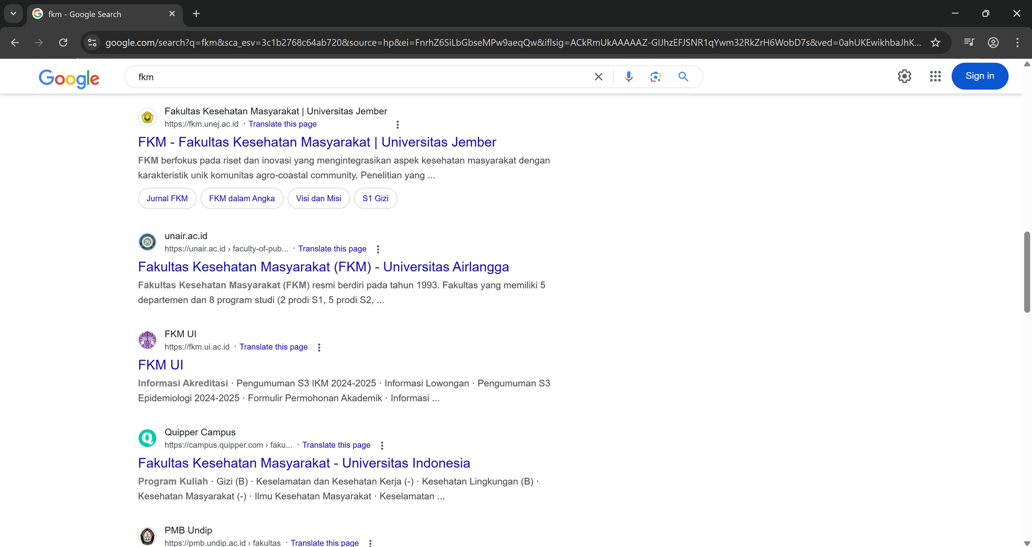Translate the fkm.unej.ac.id page

coord(282,124)
